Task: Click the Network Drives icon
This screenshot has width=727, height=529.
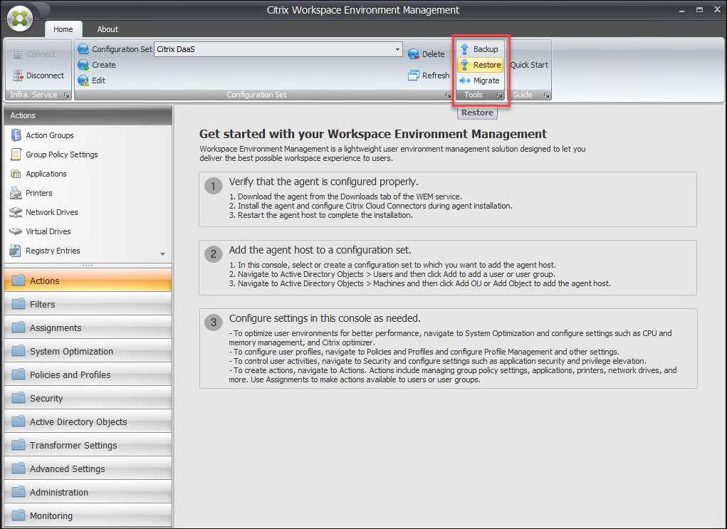Action: pos(16,212)
